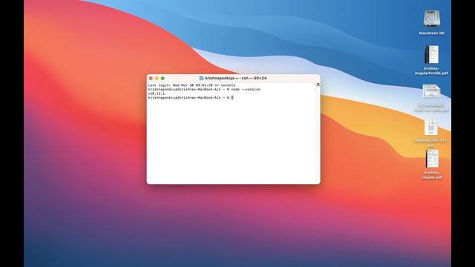475x267 pixels.
Task: Click the v18.12.1 version output
Action: [x=157, y=93]
